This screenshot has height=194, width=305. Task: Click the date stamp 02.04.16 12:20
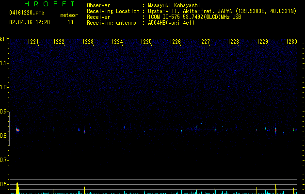point(30,22)
